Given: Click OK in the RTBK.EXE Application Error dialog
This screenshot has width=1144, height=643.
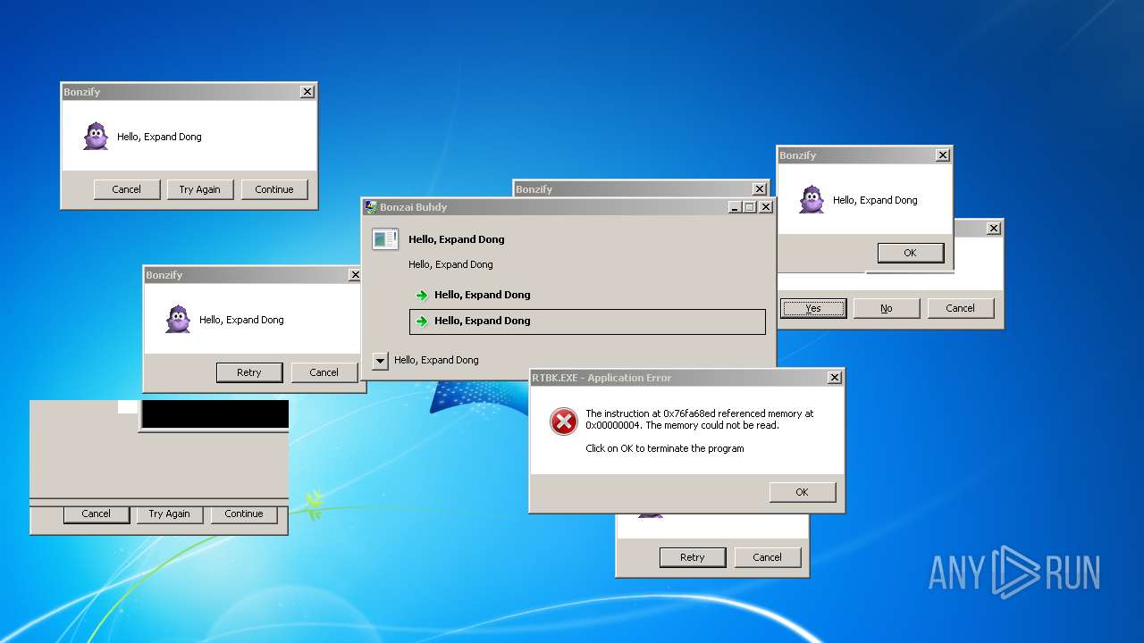Looking at the screenshot, I should point(803,492).
